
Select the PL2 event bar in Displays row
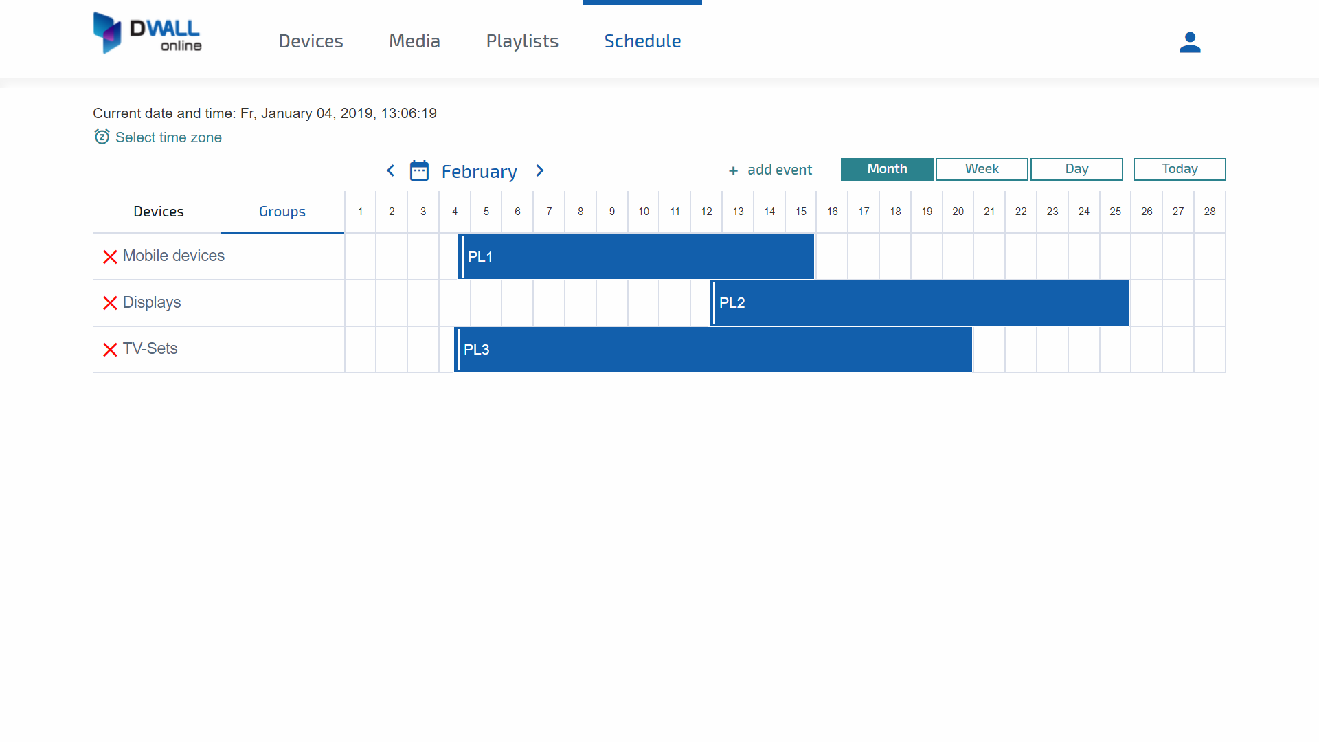point(919,303)
